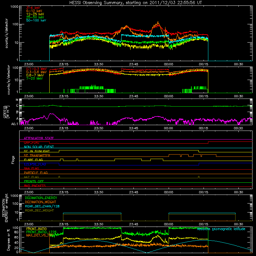This screenshot has height=256, width=256.
Task: Click 00:15 time label under the Flags panel
Action: pos(204,192)
